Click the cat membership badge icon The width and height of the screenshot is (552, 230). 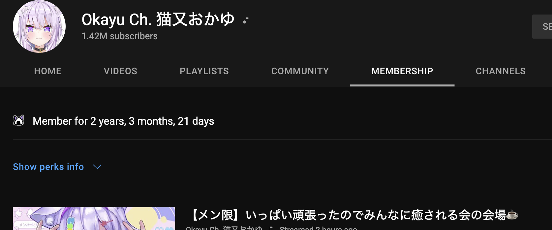(19, 120)
